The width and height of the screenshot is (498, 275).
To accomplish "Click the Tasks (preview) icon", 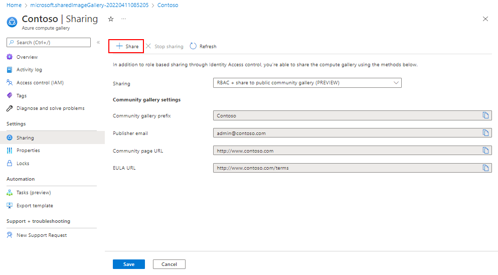I will coord(10,193).
